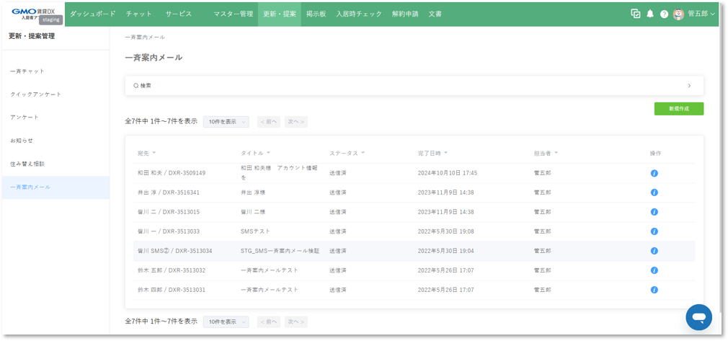Click the SMSテスト title cell
The height and width of the screenshot is (341, 728).
coord(255,231)
